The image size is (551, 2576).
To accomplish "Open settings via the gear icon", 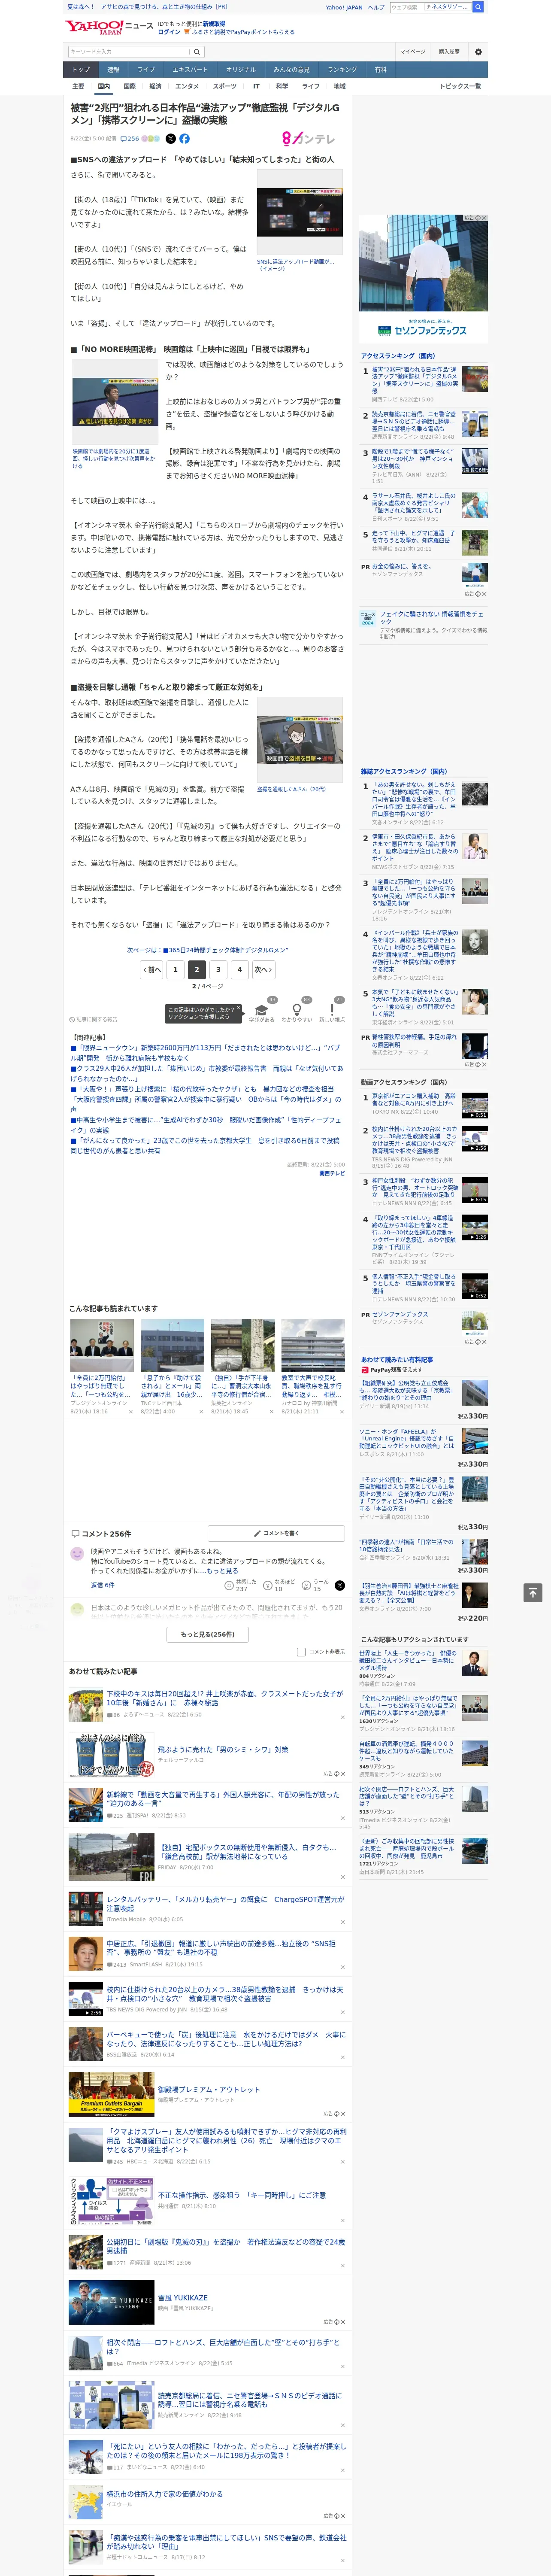I will click(x=478, y=51).
